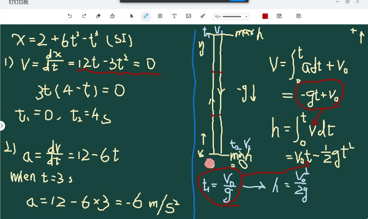Select the pointer selection tool

pyautogui.click(x=132, y=16)
